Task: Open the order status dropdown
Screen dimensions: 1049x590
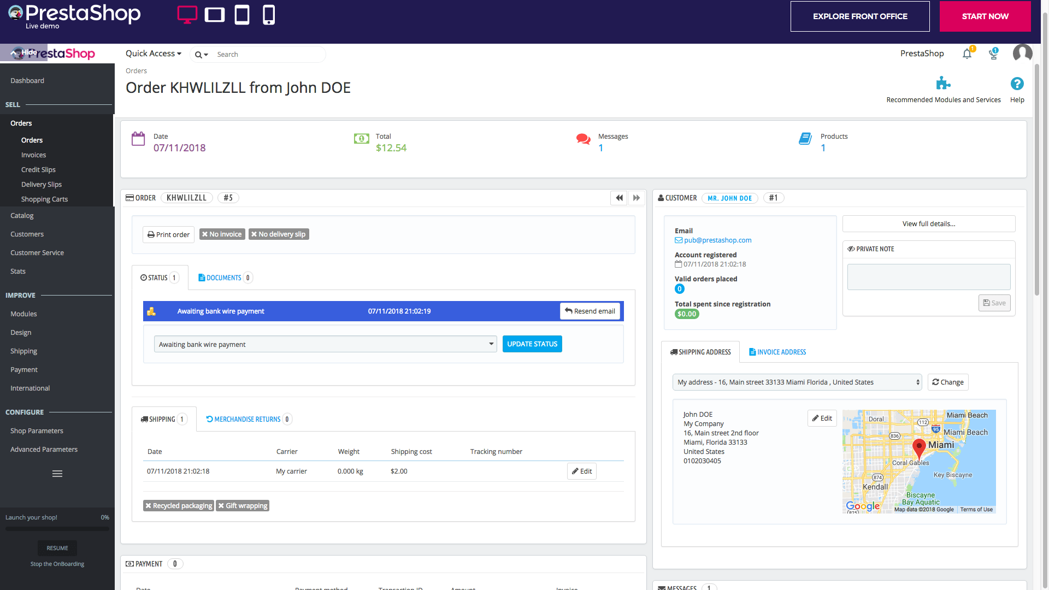Action: (325, 344)
